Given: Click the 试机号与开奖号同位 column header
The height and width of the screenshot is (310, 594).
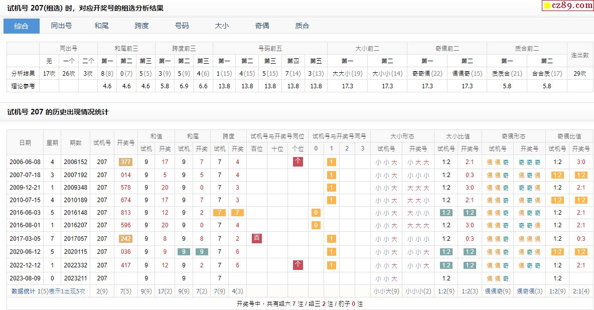Looking at the screenshot, I should 277,136.
